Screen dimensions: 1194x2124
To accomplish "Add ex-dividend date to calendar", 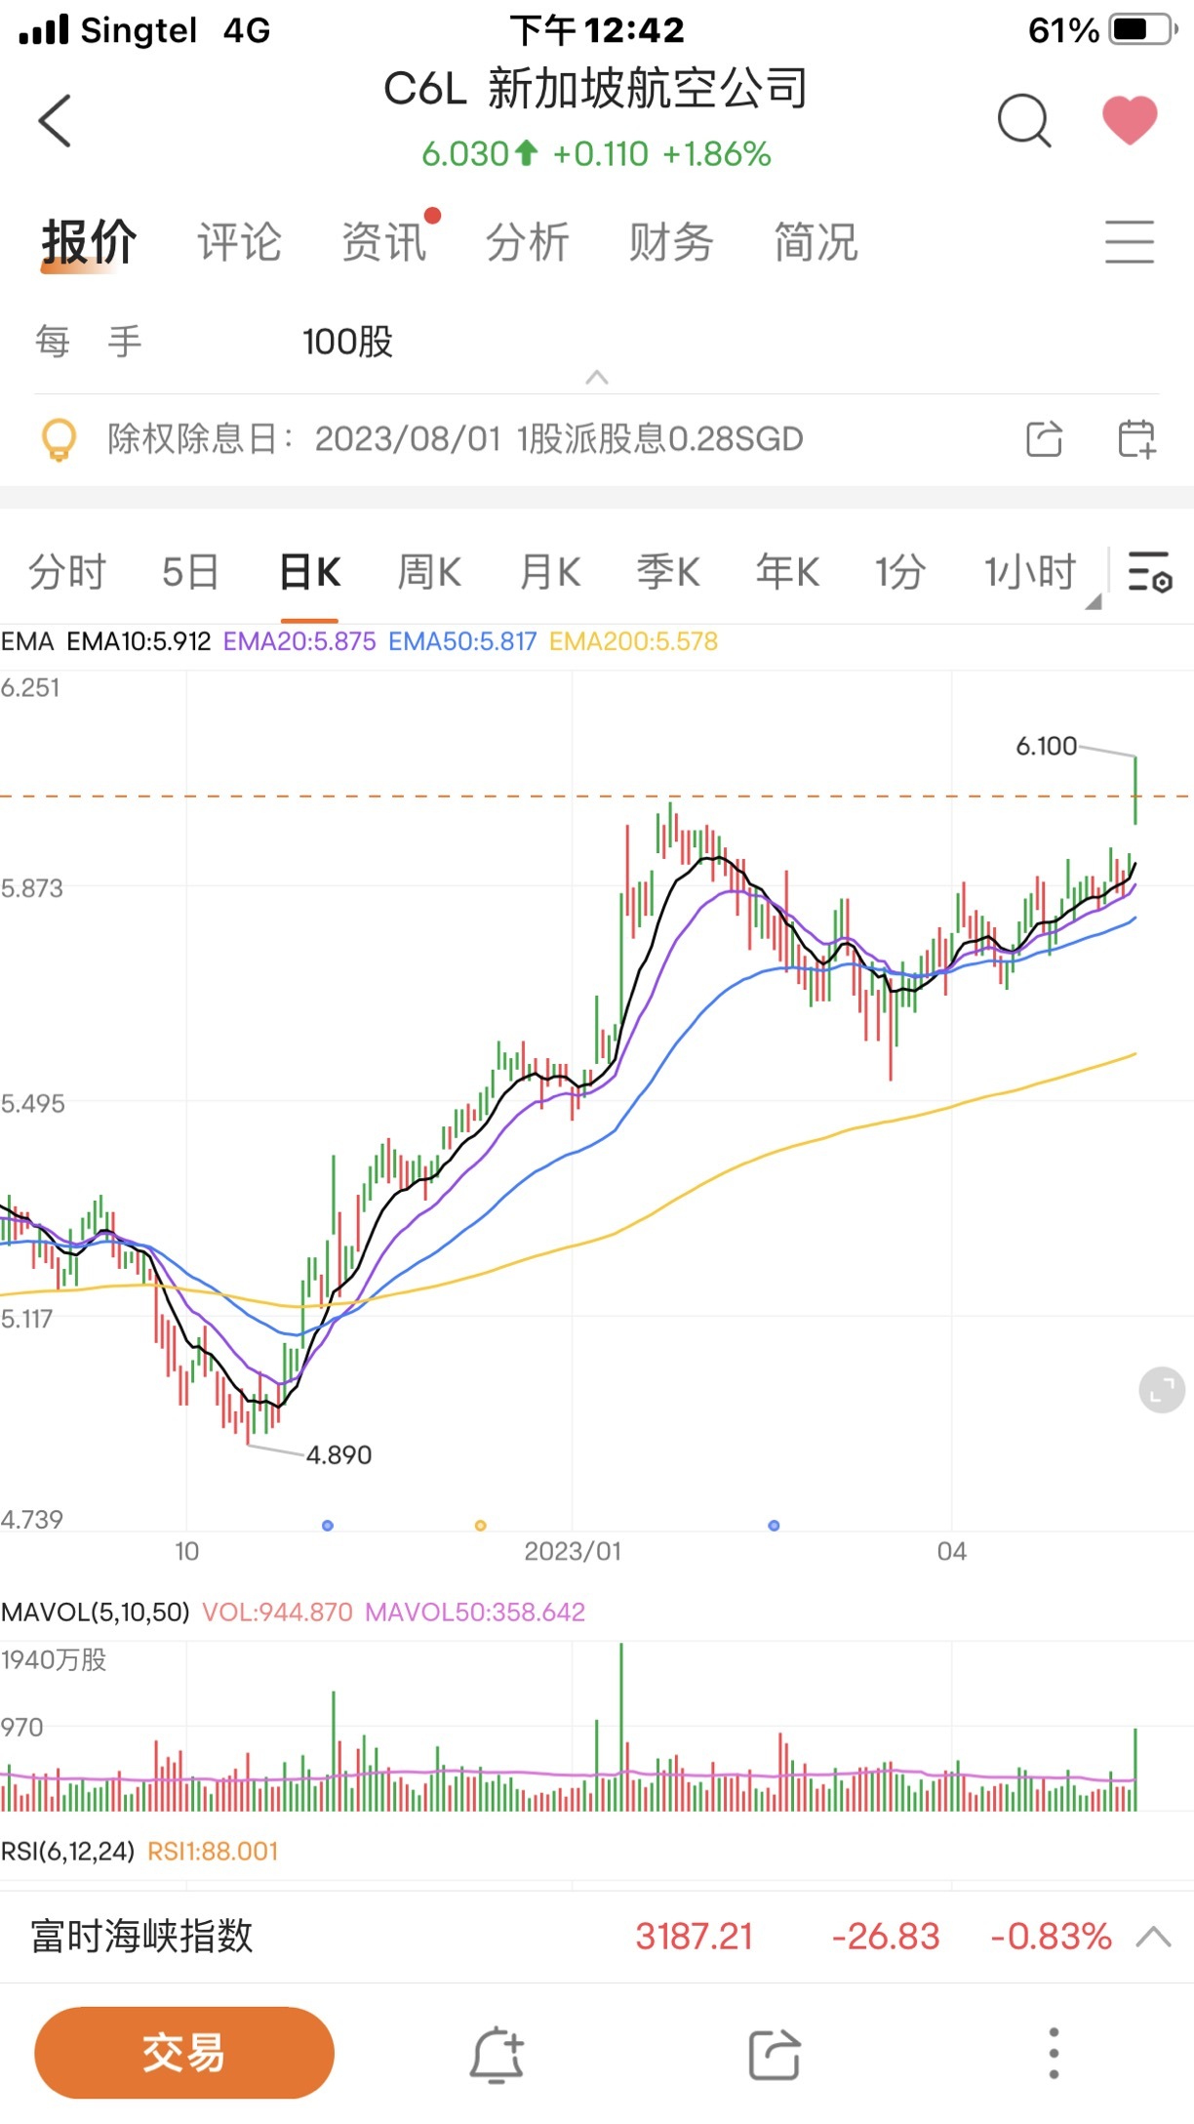I will [1136, 439].
